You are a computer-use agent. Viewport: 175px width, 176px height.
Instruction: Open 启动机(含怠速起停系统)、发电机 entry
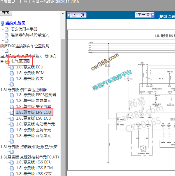point(28,56)
